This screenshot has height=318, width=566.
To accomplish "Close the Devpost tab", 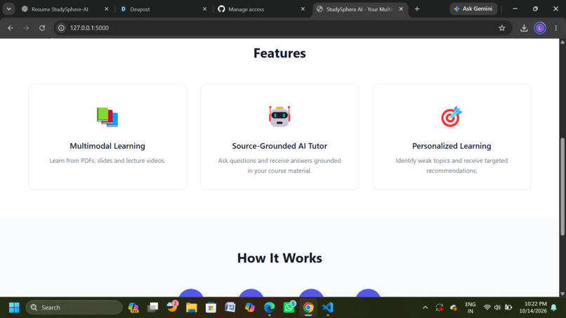I will (204, 9).
